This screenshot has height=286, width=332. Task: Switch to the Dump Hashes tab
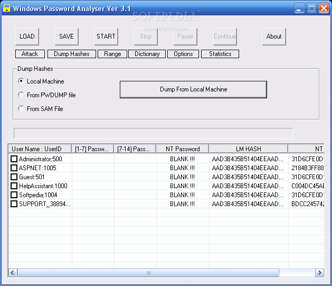72,54
